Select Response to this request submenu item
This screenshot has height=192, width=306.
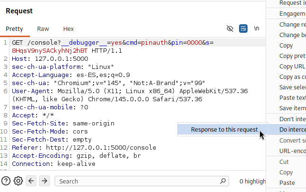click(222, 130)
